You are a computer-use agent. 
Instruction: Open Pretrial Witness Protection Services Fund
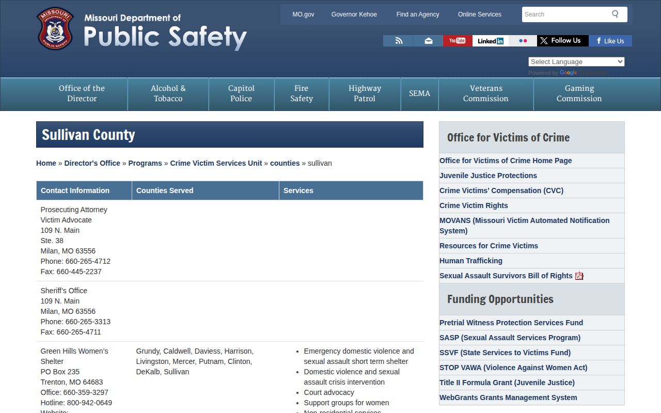[x=511, y=323]
